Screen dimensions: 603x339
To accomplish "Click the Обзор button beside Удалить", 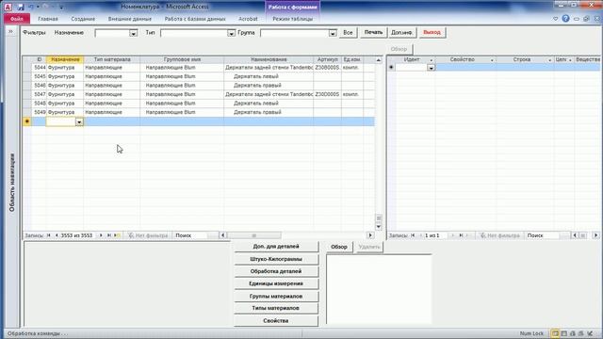I will (339, 247).
